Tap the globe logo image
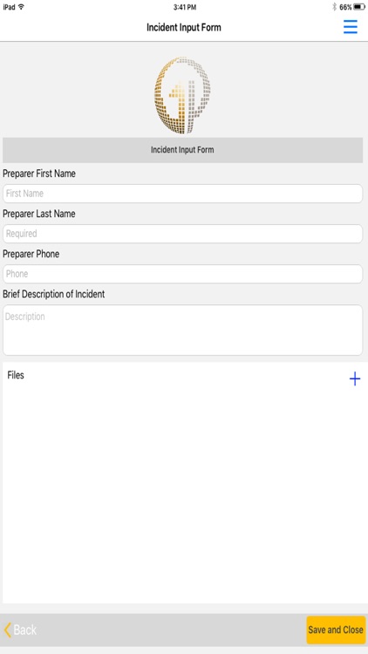Image resolution: width=368 pixels, height=654 pixels. (x=182, y=95)
